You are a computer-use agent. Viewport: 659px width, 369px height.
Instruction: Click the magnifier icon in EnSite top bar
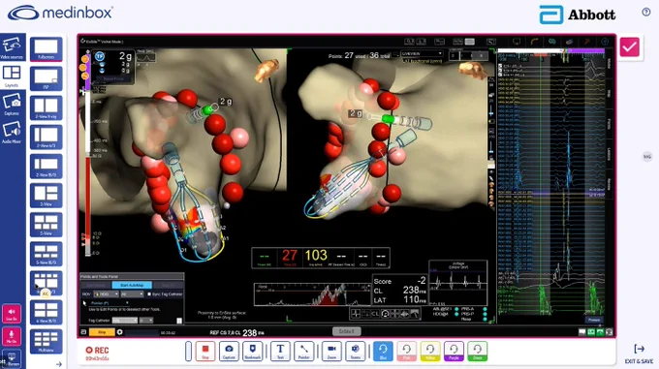click(409, 42)
